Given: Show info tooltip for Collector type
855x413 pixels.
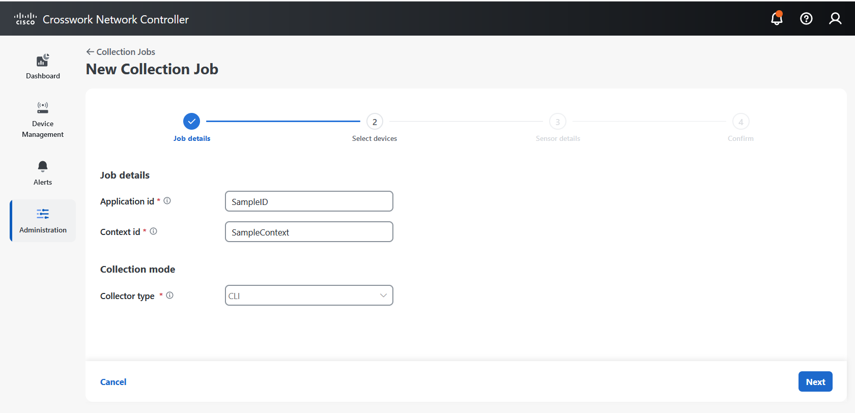Looking at the screenshot, I should 169,296.
